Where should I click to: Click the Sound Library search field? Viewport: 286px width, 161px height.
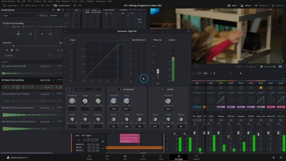point(20,16)
